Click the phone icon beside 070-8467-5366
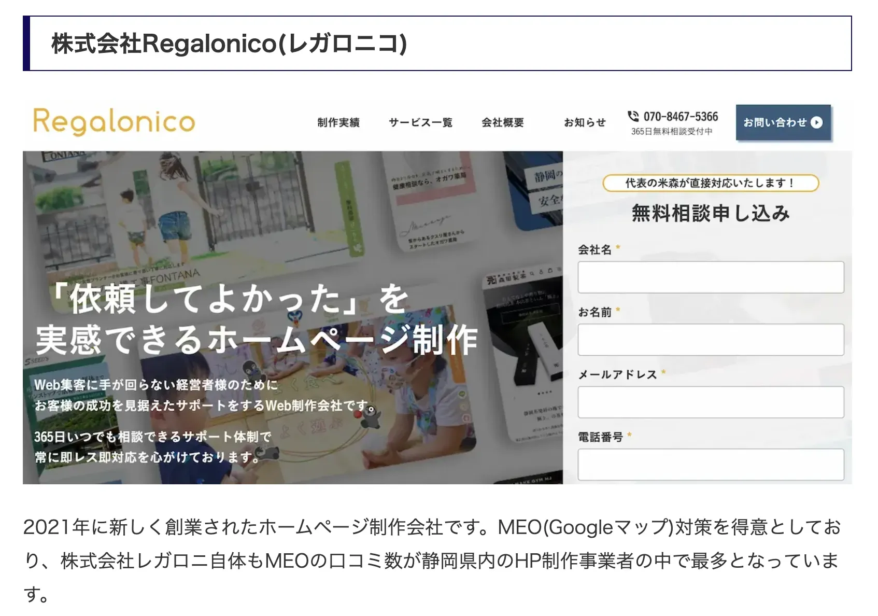The height and width of the screenshot is (616, 878). (x=633, y=116)
